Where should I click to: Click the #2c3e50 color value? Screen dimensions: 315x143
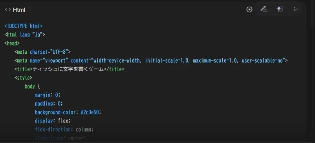tap(90, 112)
